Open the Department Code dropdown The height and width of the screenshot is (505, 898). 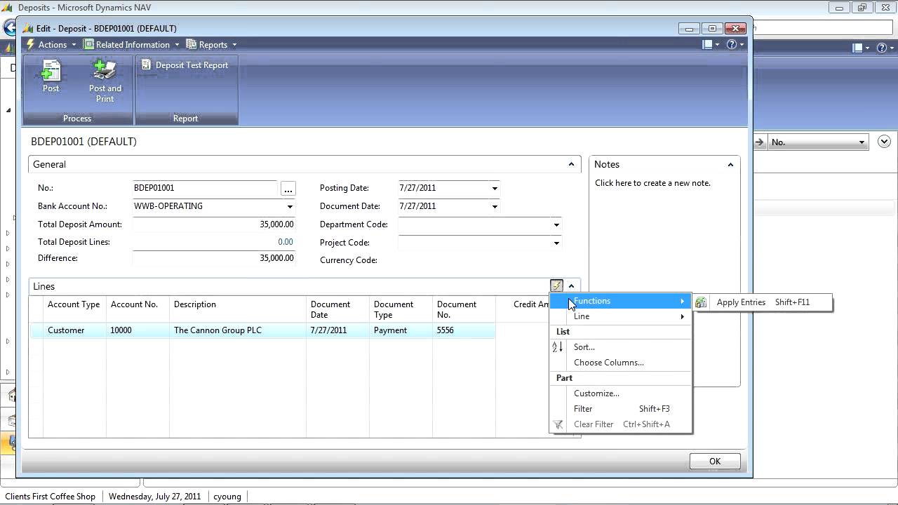(x=556, y=225)
